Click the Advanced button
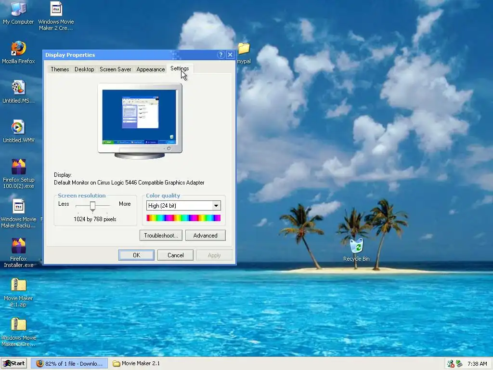 [x=205, y=235]
